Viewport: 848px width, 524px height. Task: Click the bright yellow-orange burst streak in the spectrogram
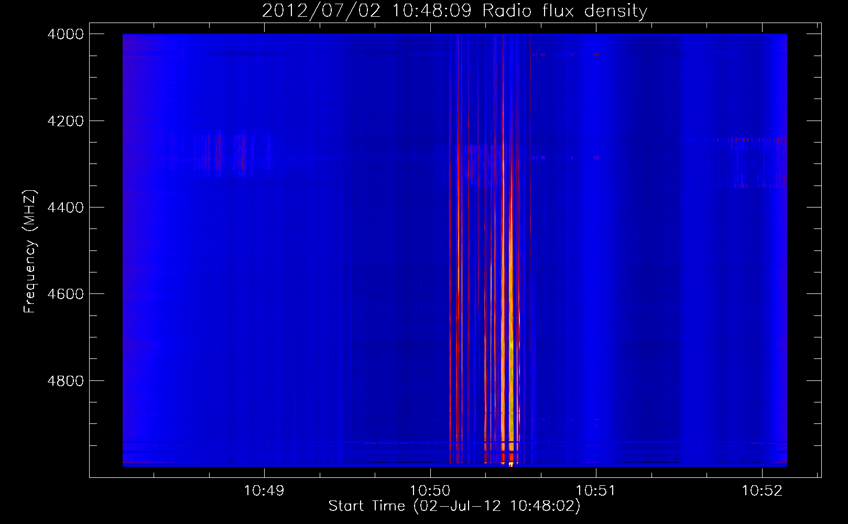pos(510,335)
